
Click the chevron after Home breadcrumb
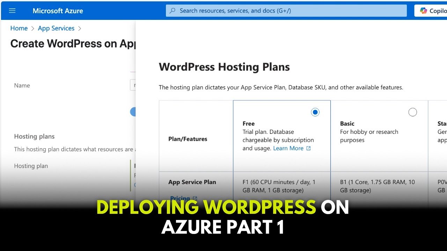pos(33,29)
